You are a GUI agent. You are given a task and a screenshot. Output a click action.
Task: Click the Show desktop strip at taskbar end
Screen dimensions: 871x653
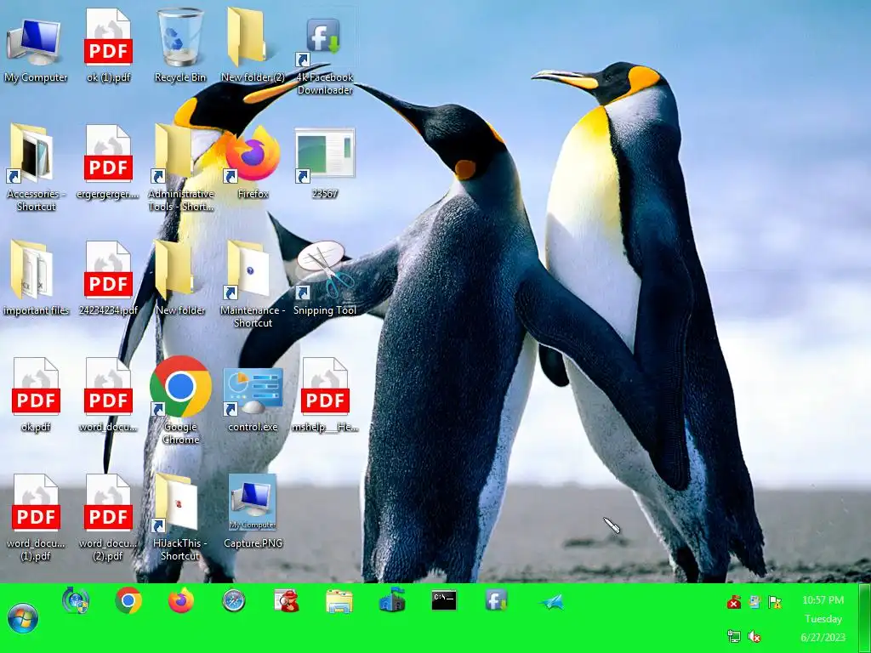pyautogui.click(x=864, y=618)
